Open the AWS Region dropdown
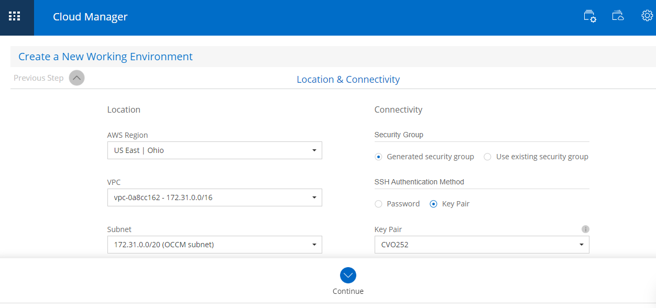 click(x=214, y=150)
